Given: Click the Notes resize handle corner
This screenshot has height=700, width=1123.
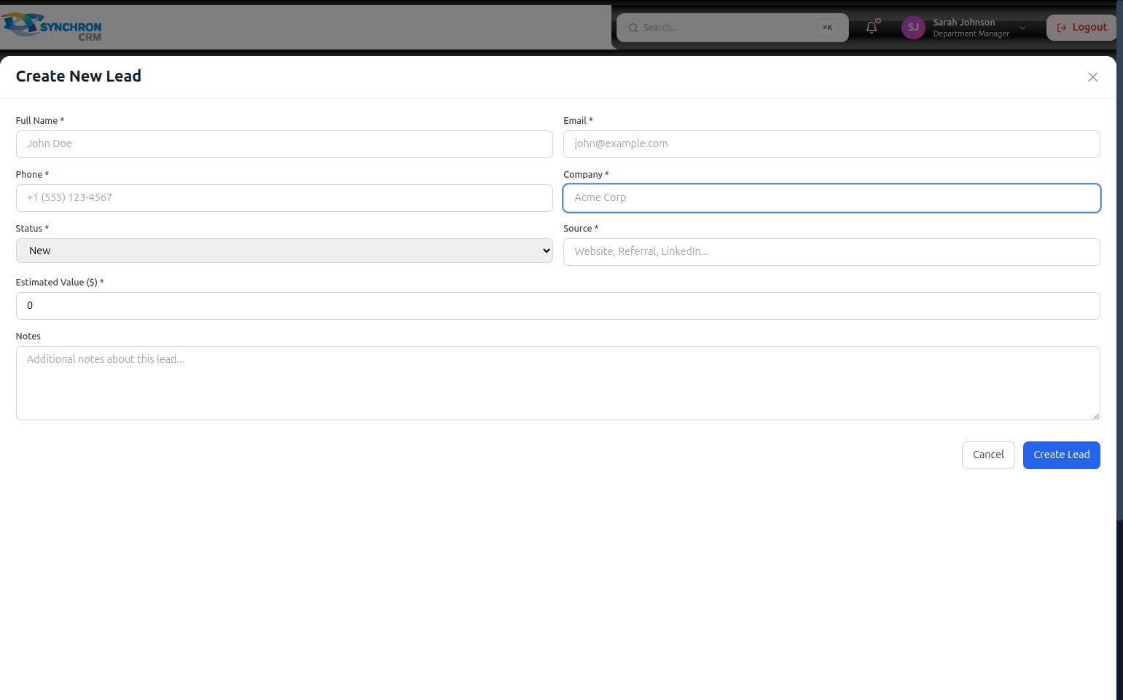Looking at the screenshot, I should click(x=1096, y=416).
